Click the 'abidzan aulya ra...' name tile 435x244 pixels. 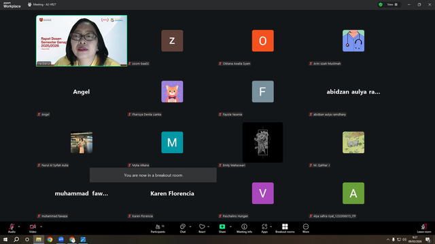coord(353,92)
